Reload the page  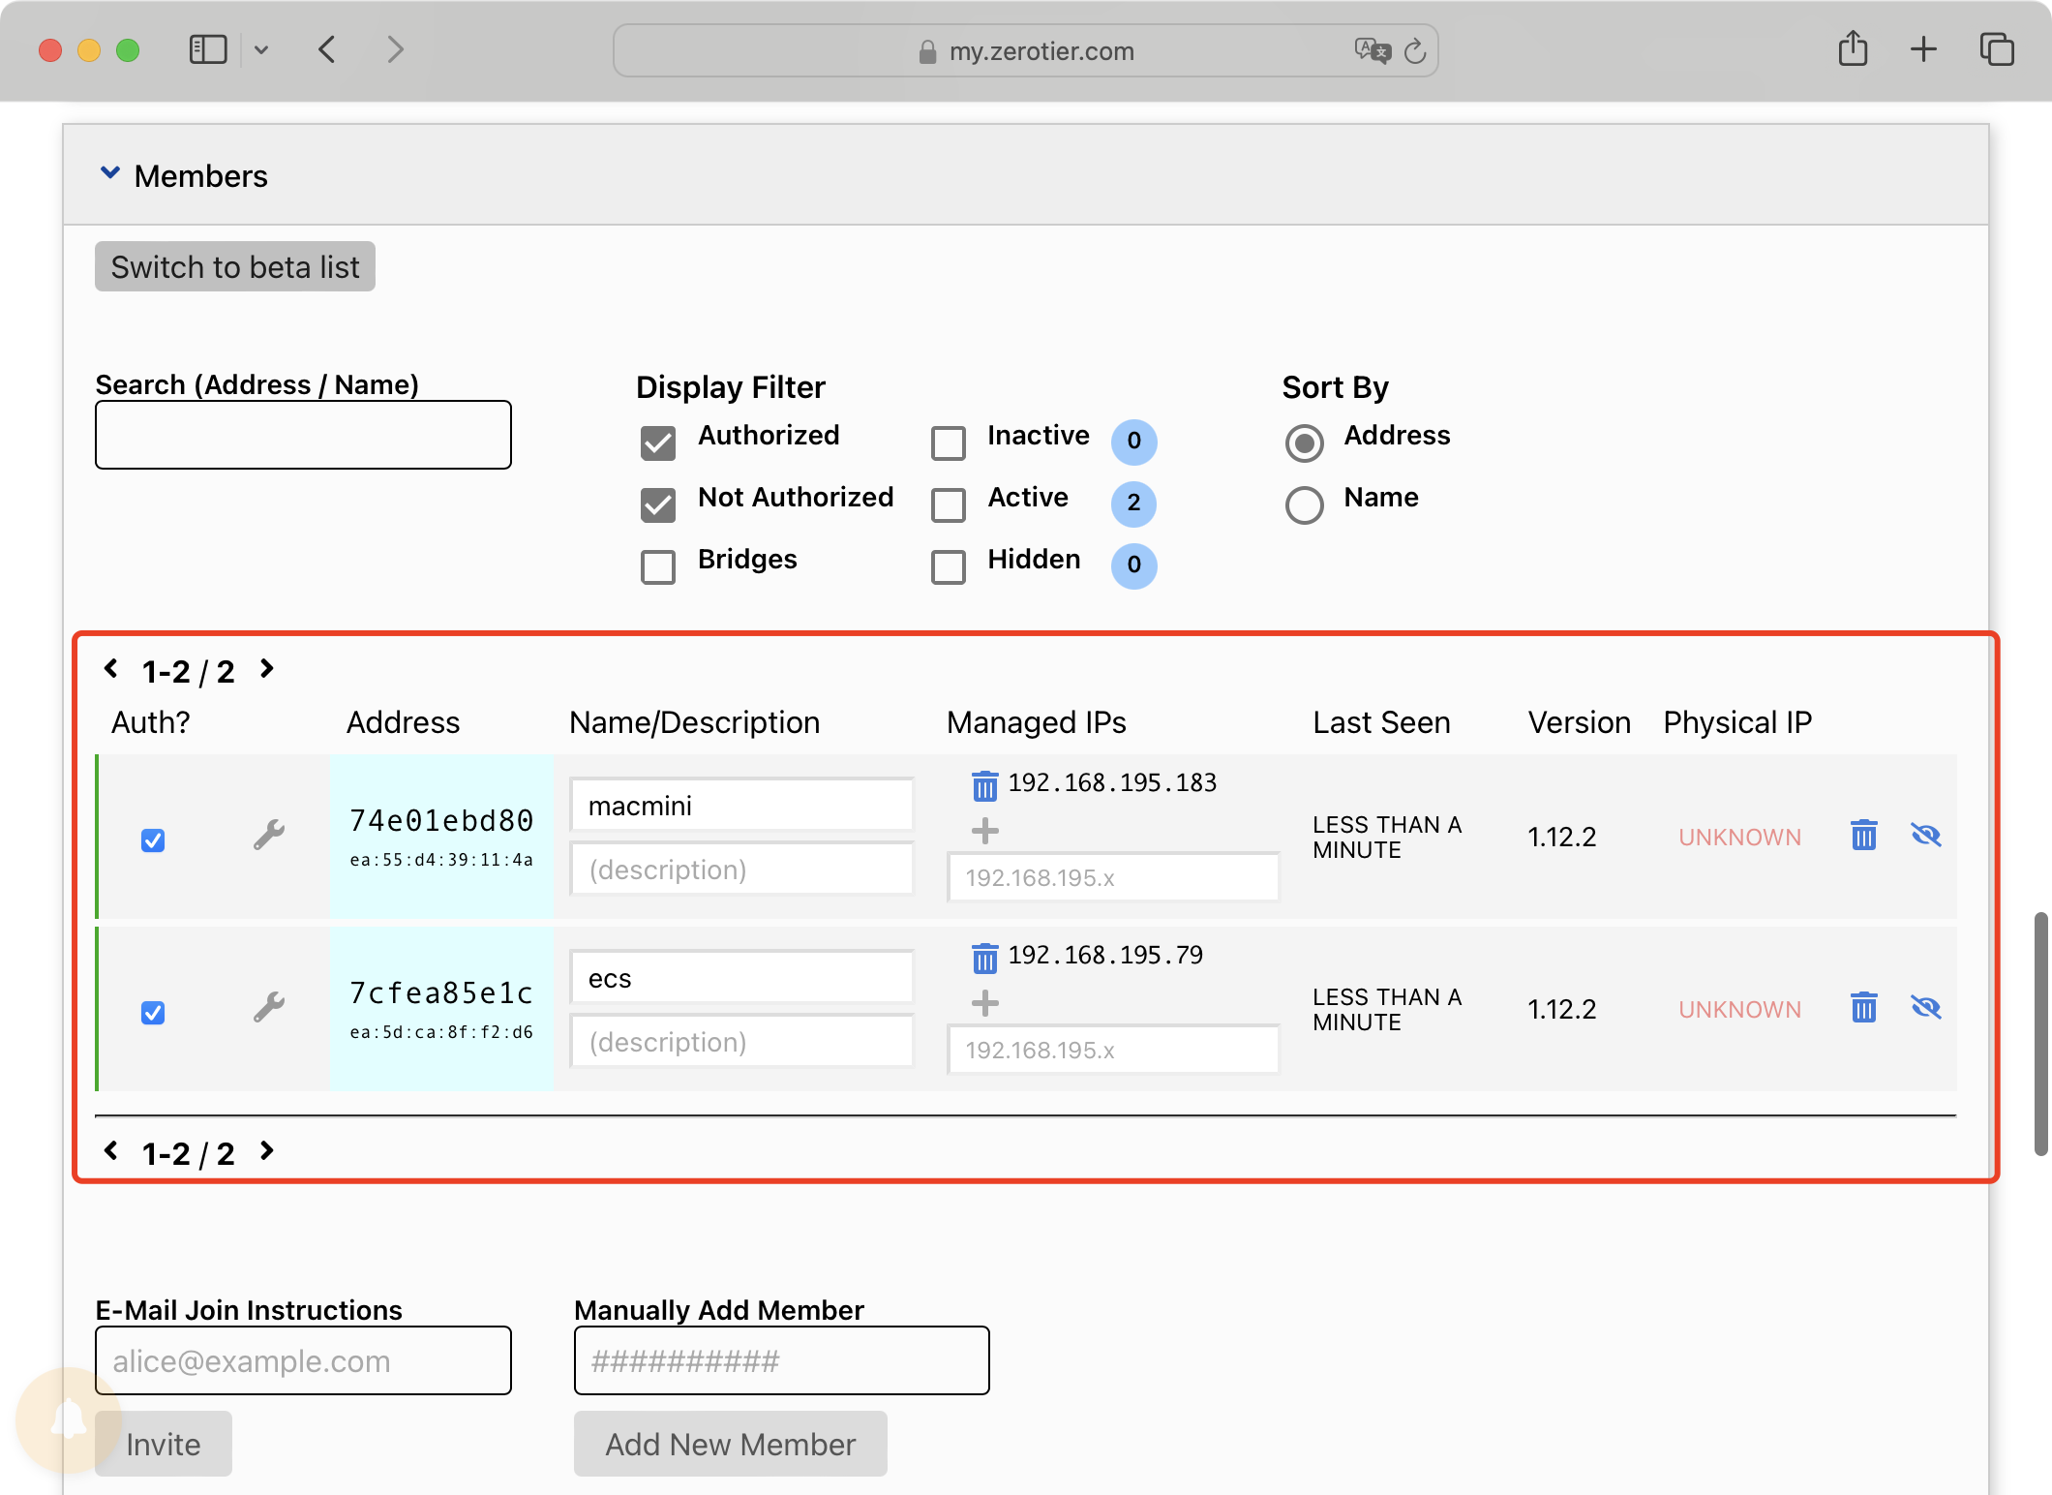coord(1415,50)
